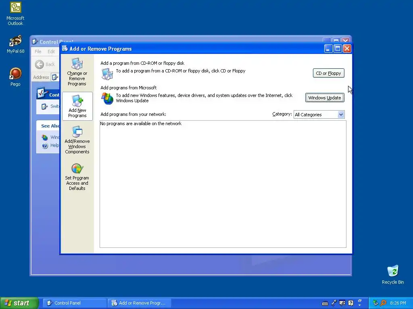Select the Recycle Bin desktop icon
Screen dimensions: 413x309
(393, 274)
